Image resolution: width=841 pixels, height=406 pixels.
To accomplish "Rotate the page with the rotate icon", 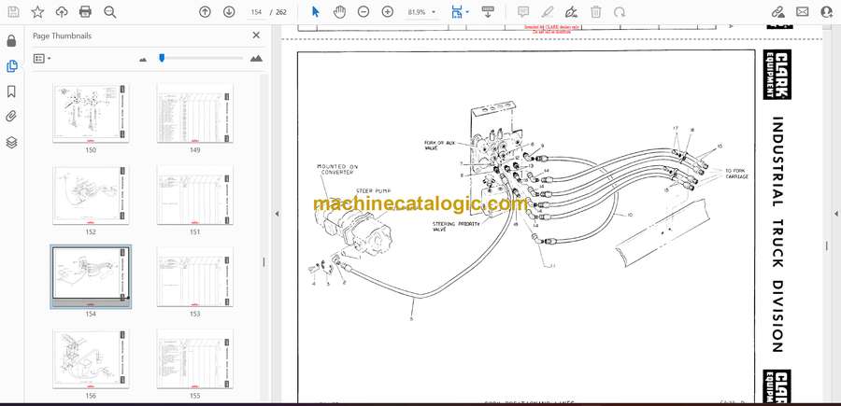I will click(620, 12).
